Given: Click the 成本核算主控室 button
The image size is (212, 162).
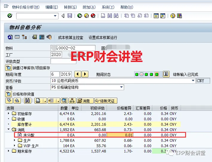Looking at the screenshot, I should pos(70,38).
